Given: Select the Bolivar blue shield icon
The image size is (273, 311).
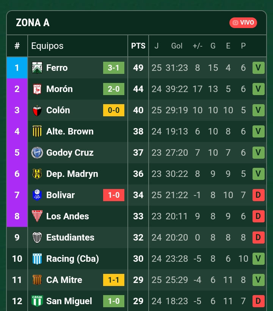Looking at the screenshot, I should (x=37, y=195).
